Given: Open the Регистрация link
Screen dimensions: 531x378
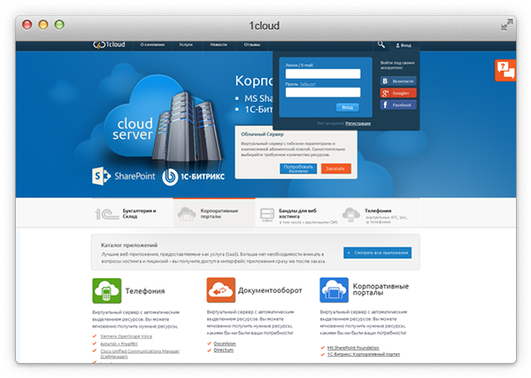Looking at the screenshot, I should click(x=358, y=123).
